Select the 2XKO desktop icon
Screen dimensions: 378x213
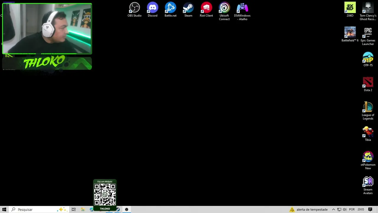(x=350, y=10)
